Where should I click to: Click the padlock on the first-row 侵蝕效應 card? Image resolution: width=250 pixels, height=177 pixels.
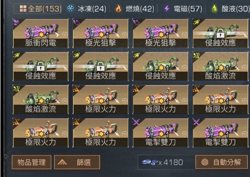click(x=220, y=33)
